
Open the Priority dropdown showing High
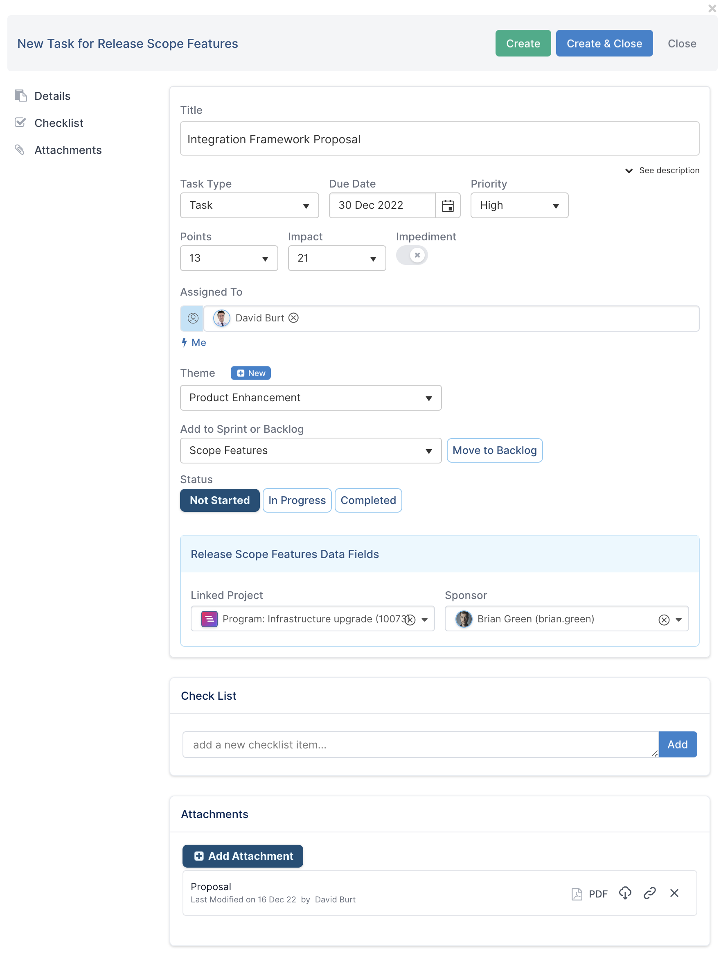(x=519, y=205)
